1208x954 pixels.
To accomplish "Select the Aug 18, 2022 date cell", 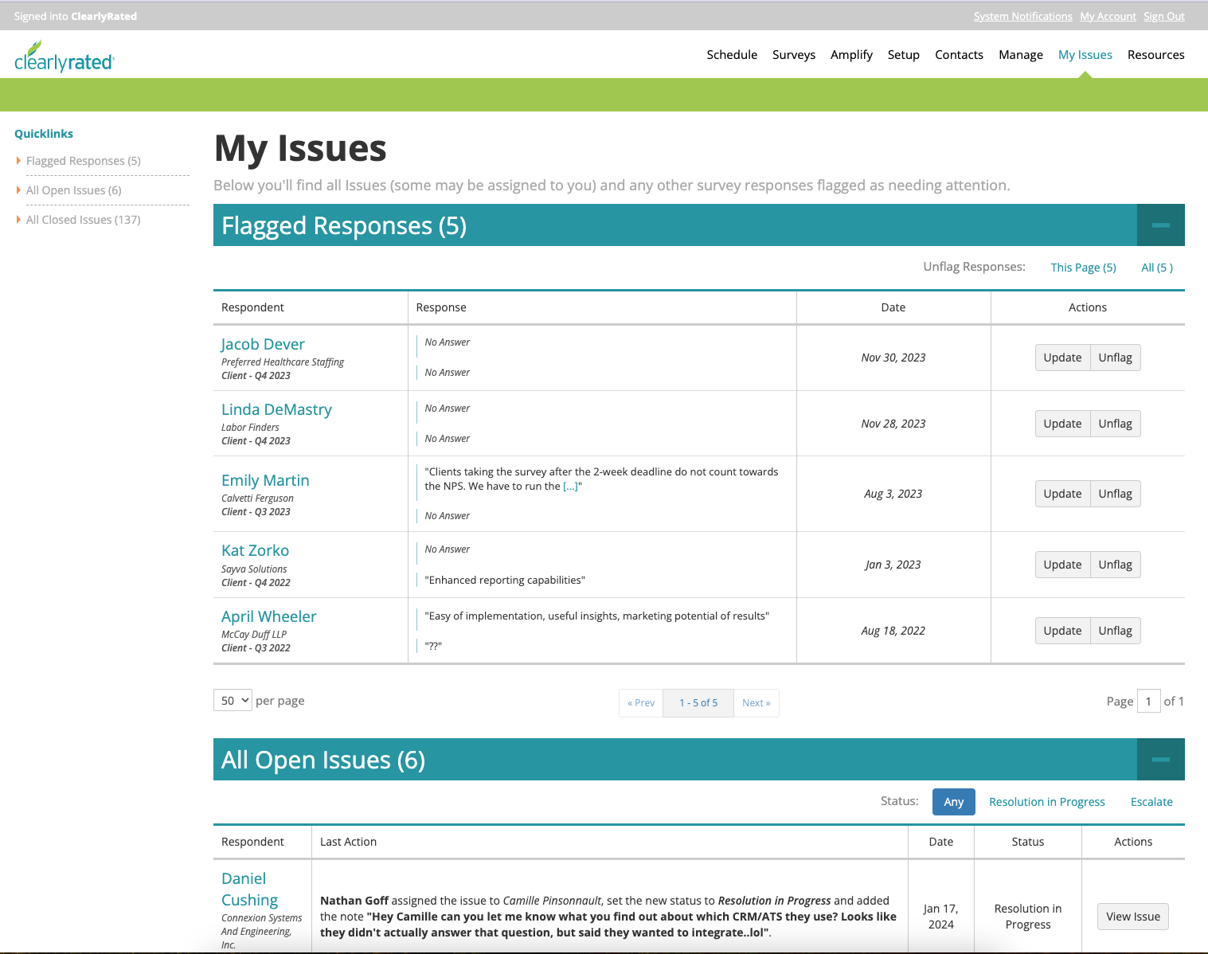I will point(893,631).
